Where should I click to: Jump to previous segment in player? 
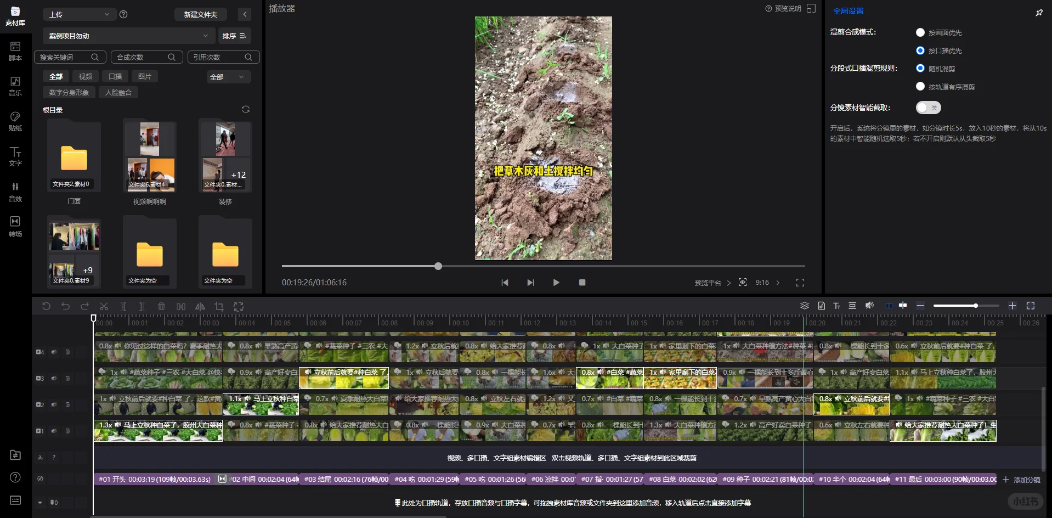(x=505, y=283)
